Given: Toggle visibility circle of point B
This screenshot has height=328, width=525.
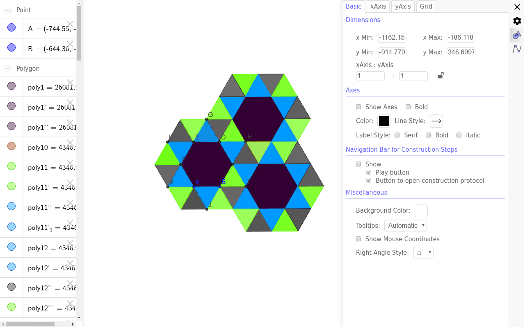Looking at the screenshot, I should (x=11, y=47).
